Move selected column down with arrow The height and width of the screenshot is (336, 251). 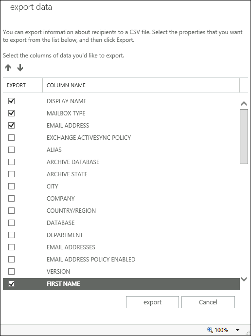click(20, 68)
